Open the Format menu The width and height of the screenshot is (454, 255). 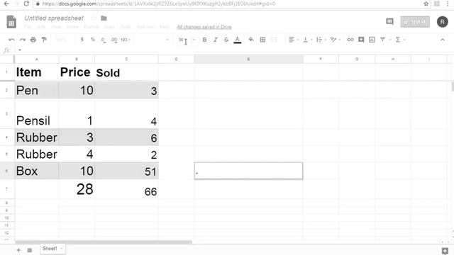(92, 27)
